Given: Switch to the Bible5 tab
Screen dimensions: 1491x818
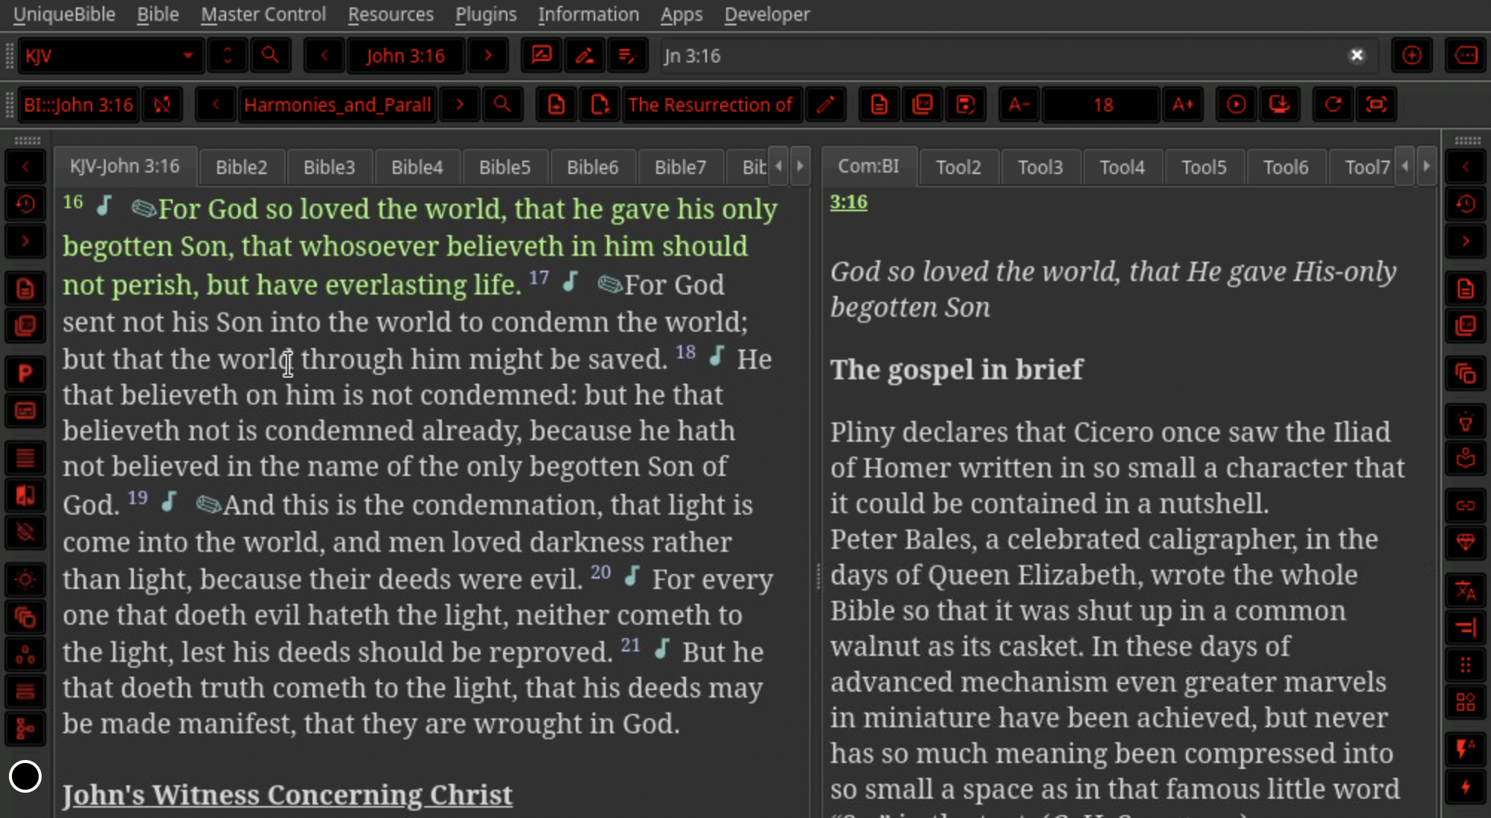Looking at the screenshot, I should [505, 167].
